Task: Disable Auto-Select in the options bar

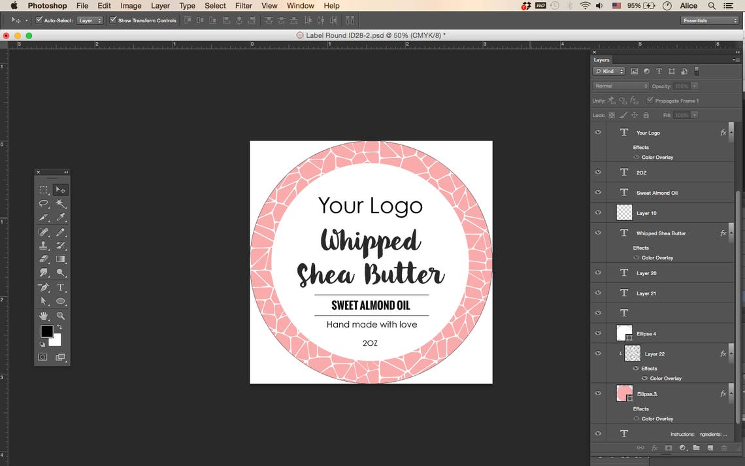Action: coord(40,20)
